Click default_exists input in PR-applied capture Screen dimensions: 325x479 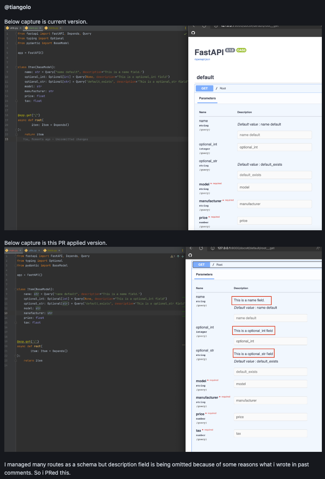270,372
